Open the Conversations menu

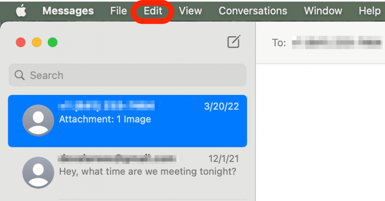[253, 11]
